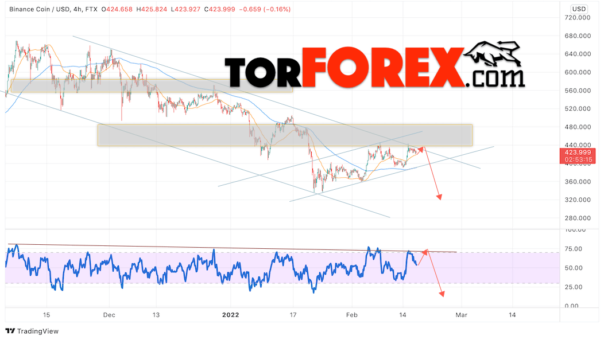The height and width of the screenshot is (340, 604).
Task: Click the 600.000 price axis label
Action: coord(578,72)
